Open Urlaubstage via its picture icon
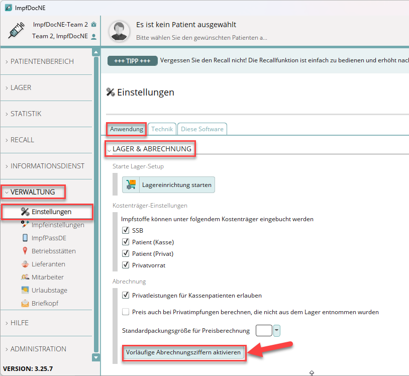 pos(25,290)
